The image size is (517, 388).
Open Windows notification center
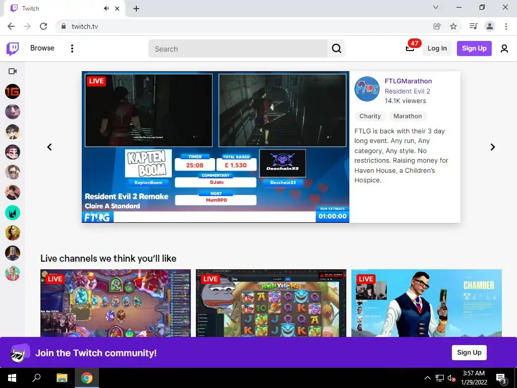tap(500, 378)
